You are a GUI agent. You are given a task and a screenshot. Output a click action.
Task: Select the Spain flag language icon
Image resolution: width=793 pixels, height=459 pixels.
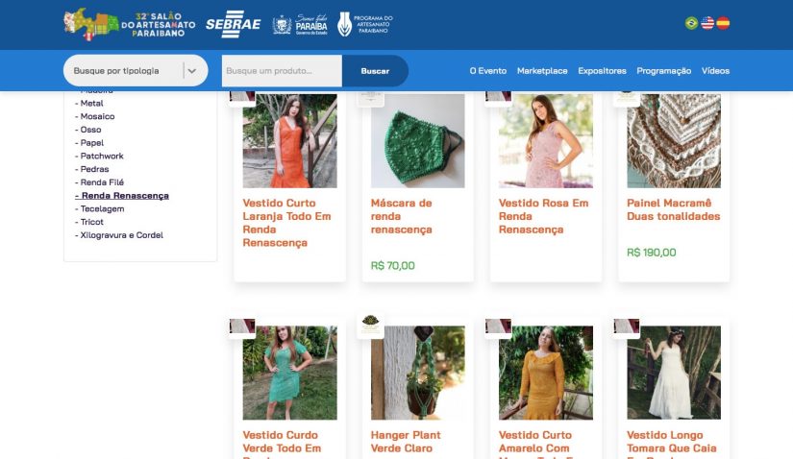click(x=723, y=23)
